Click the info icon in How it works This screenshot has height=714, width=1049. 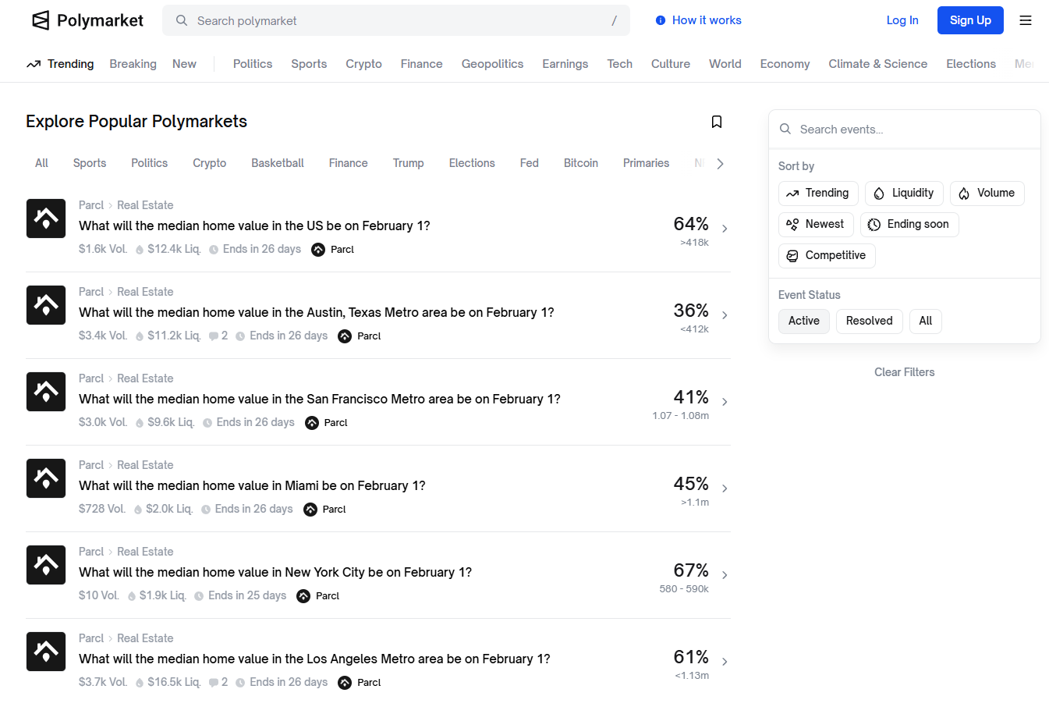[x=661, y=20]
